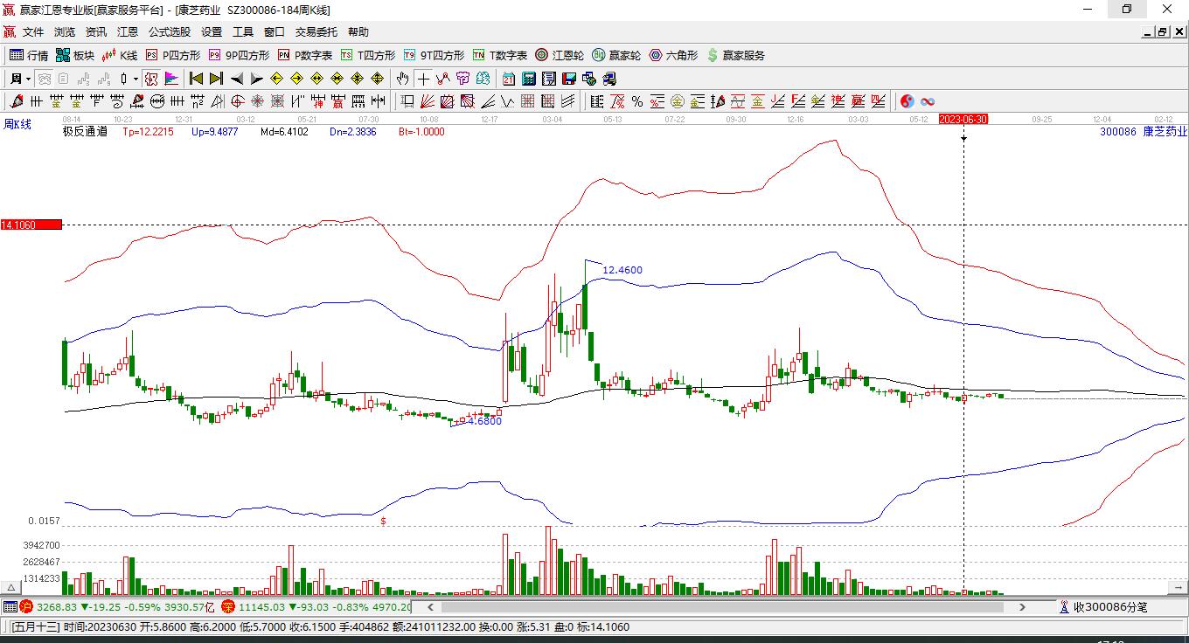This screenshot has width=1189, height=643.
Task: Toggle the crosshair cursor mode
Action: point(424,79)
